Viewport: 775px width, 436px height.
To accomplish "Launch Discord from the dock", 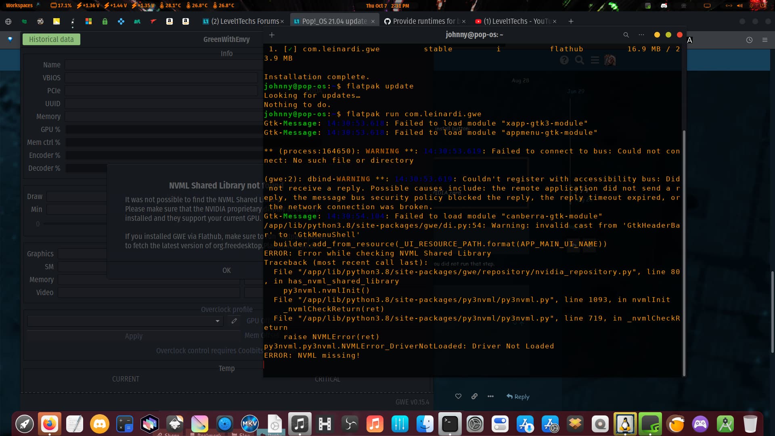I will tap(100, 424).
